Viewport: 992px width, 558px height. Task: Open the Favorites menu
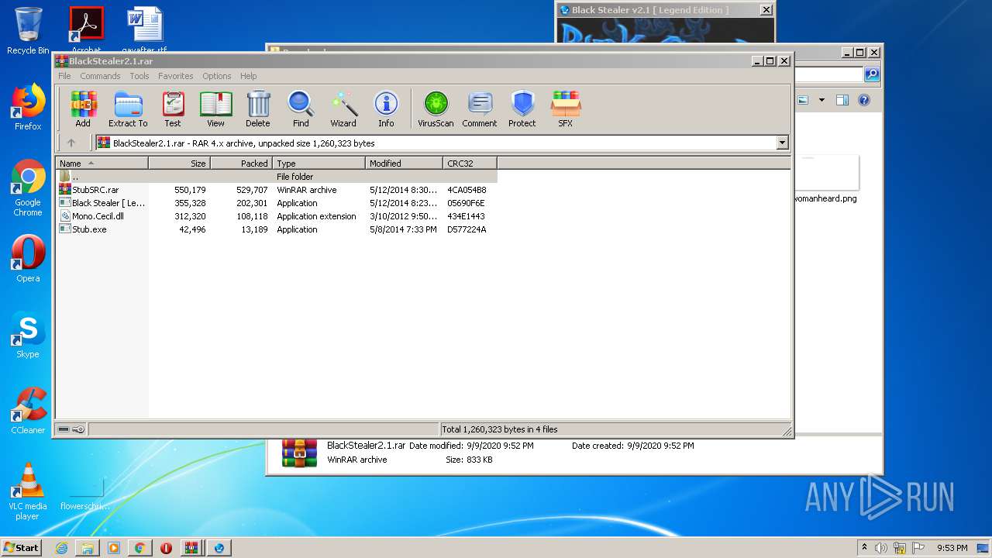click(176, 76)
